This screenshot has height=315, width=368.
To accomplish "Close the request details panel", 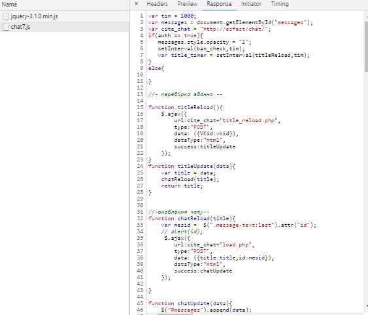I will [137, 4].
